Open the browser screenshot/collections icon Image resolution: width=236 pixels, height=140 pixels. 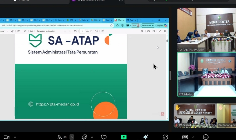[x=128, y=25]
